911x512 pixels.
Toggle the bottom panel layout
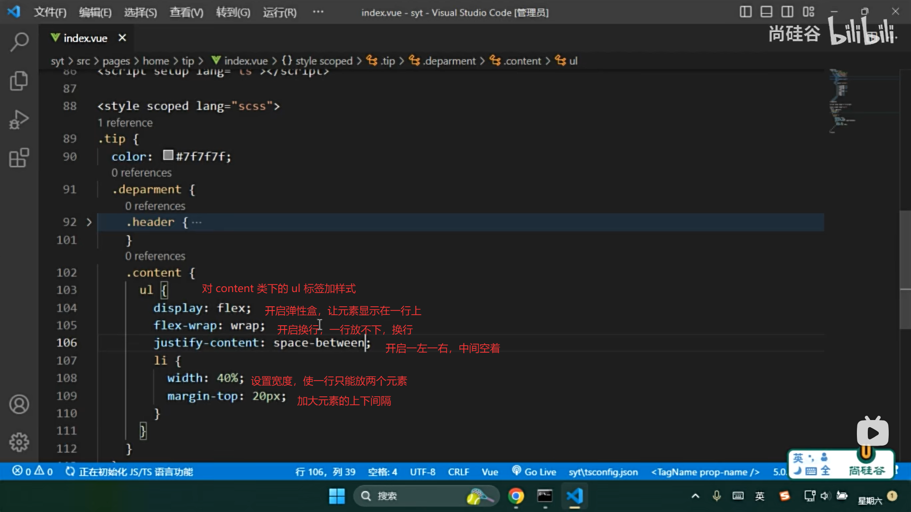click(x=766, y=12)
